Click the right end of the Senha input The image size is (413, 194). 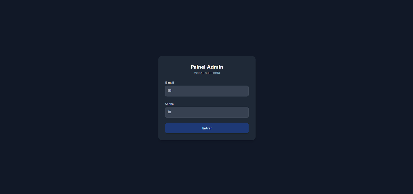click(244, 112)
